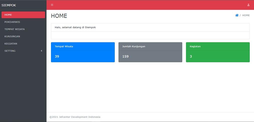The width and height of the screenshot is (254, 122).
Task: Click the Tempat Wisata count 39
Action: [57, 57]
